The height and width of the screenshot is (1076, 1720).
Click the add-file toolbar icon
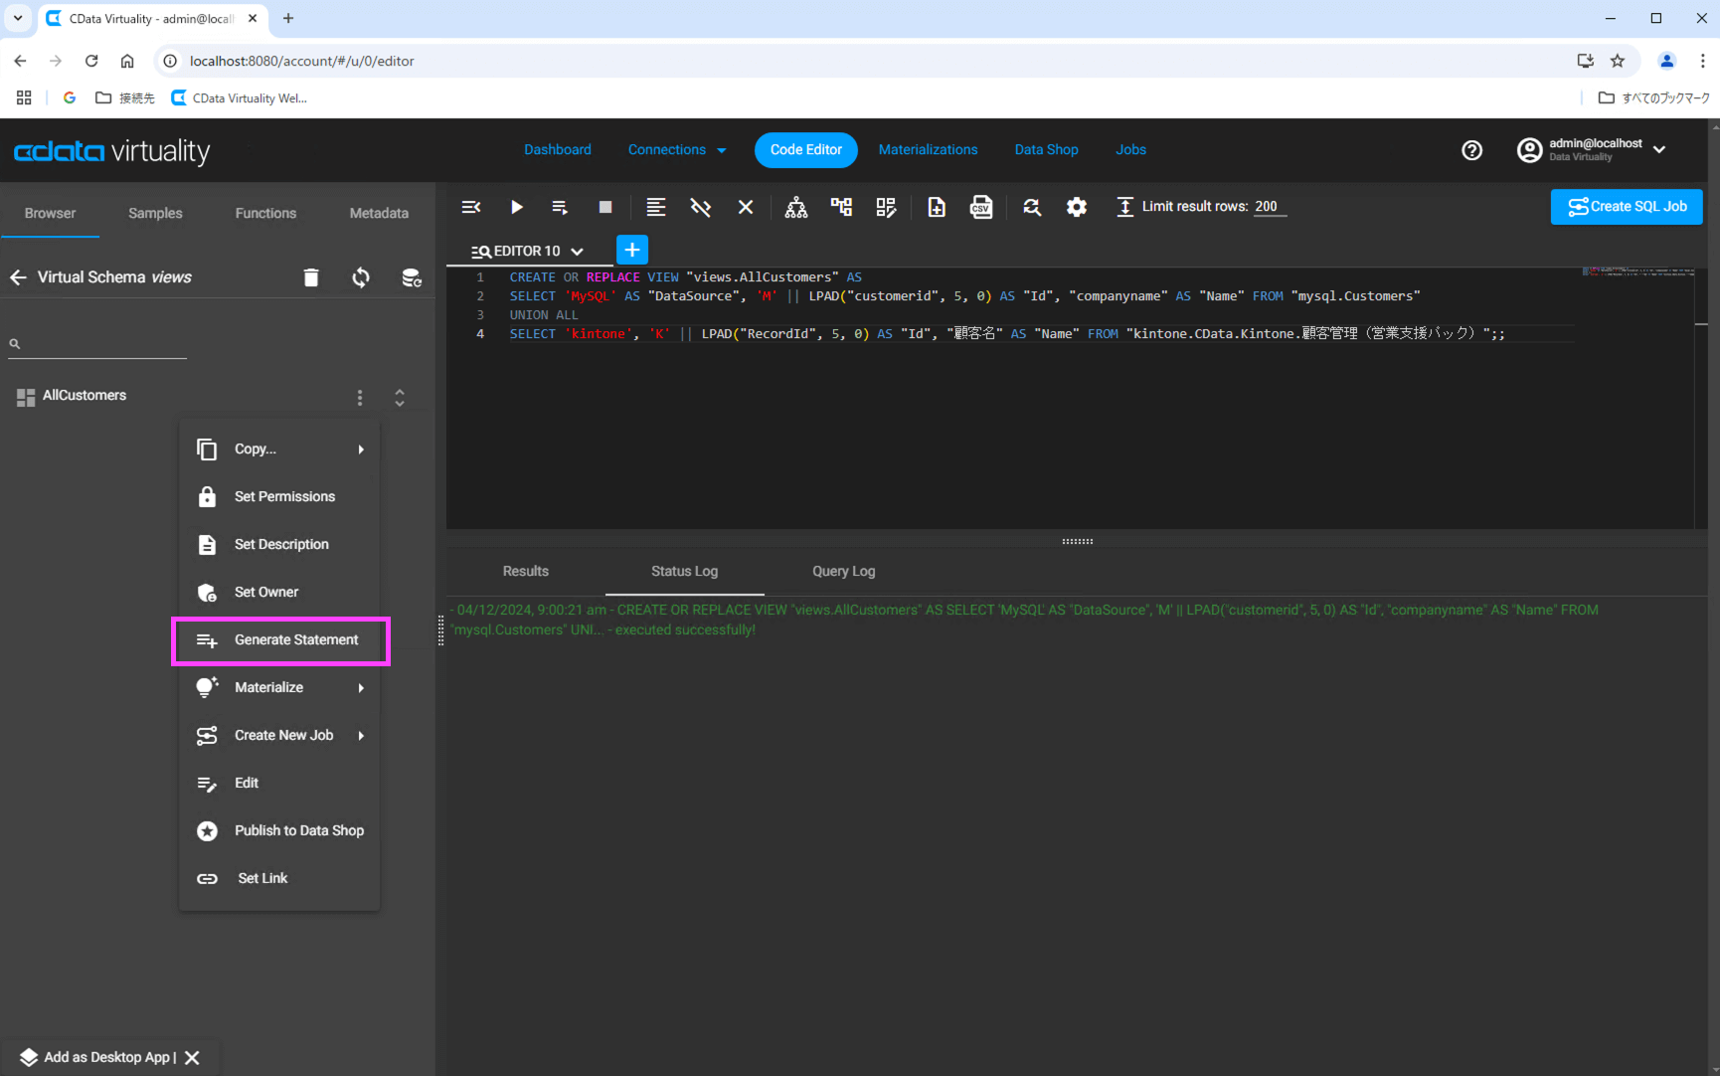937,207
